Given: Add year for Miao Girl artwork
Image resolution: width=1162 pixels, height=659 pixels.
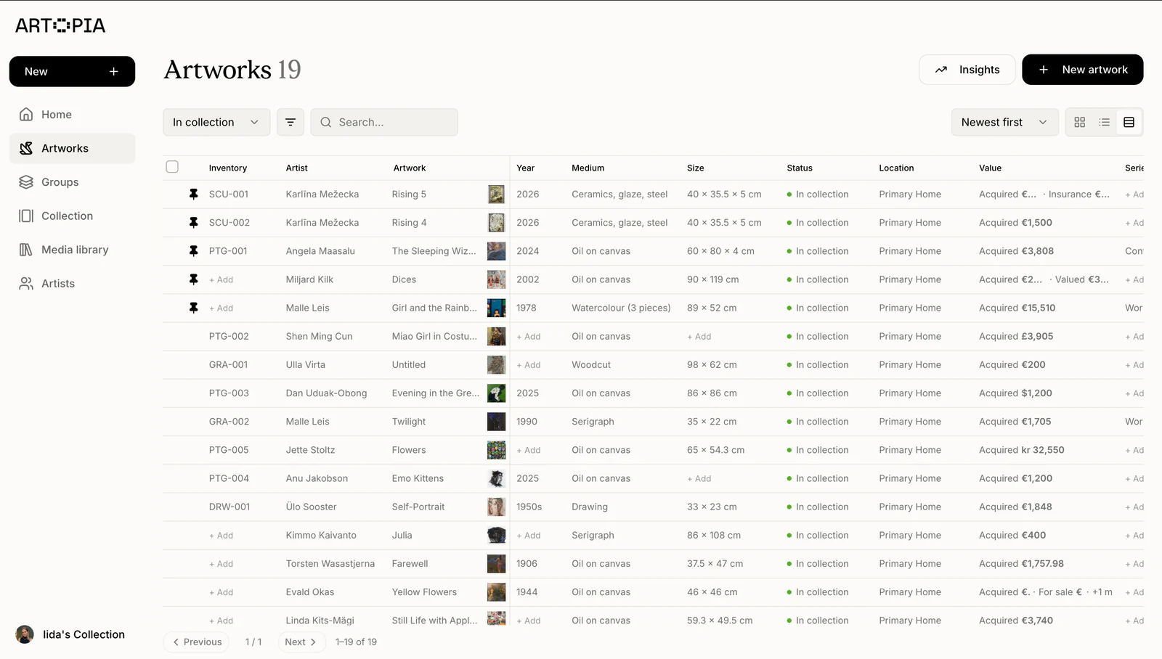Looking at the screenshot, I should tap(529, 336).
